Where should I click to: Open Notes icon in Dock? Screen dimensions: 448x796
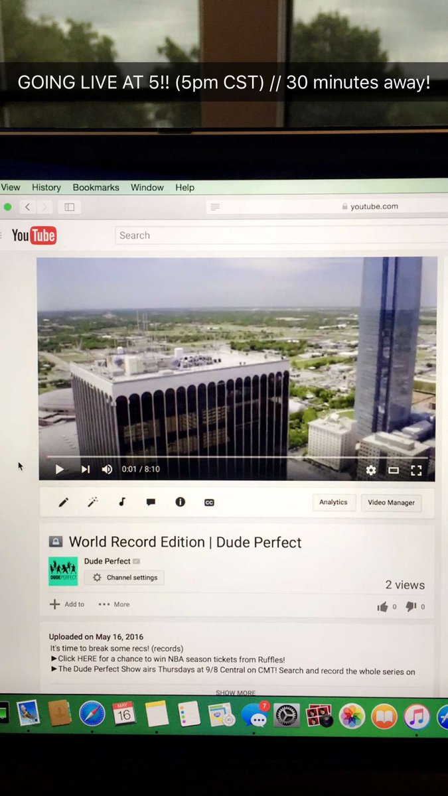[157, 714]
